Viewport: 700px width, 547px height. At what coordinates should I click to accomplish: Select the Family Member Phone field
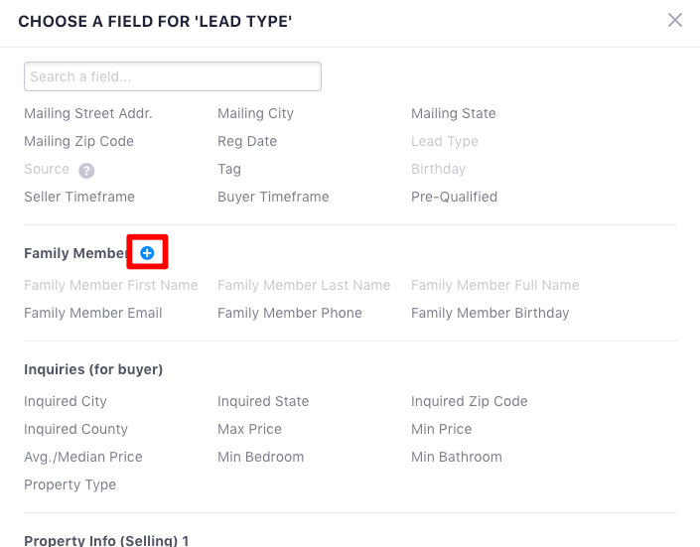tap(290, 313)
